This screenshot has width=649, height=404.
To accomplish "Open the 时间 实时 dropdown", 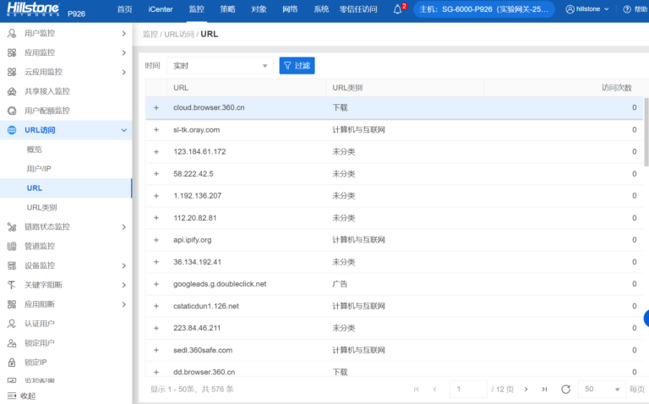I will 221,66.
